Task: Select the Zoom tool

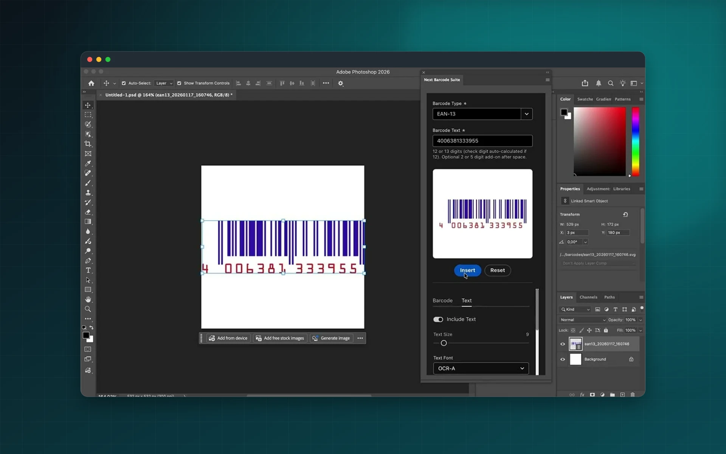Action: (88, 309)
